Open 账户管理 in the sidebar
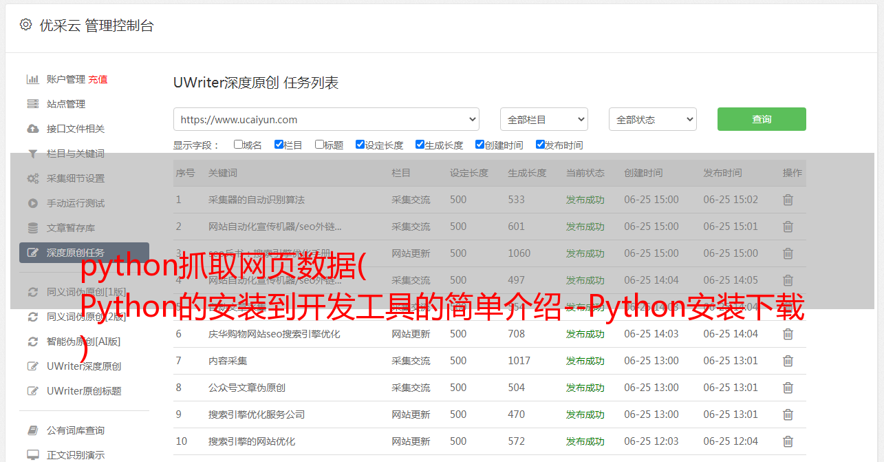 pos(66,79)
